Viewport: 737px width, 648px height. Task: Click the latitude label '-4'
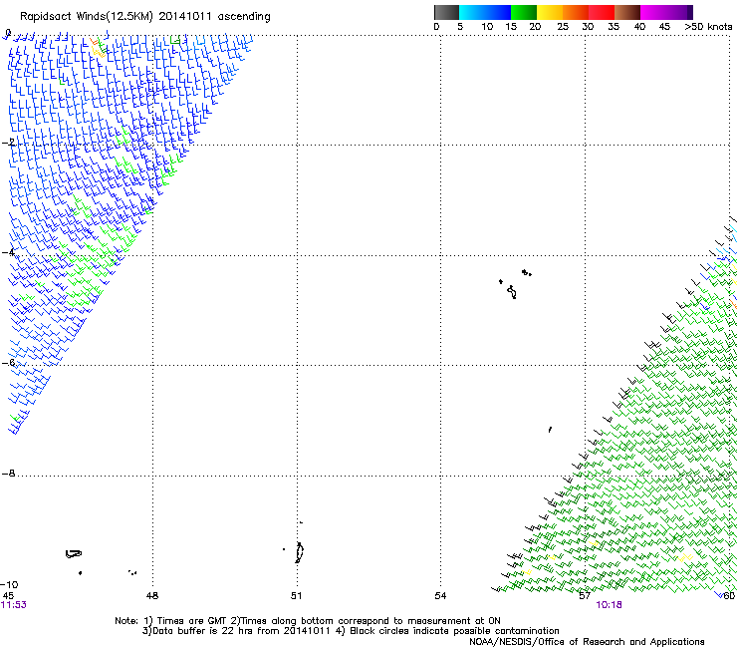8,252
